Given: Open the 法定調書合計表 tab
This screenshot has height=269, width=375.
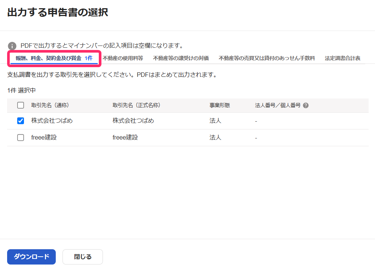Looking at the screenshot, I should pyautogui.click(x=342, y=58).
